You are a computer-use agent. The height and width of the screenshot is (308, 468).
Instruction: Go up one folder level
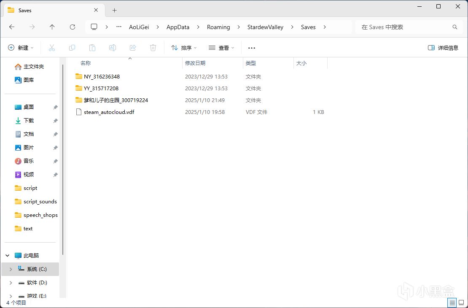[52, 27]
